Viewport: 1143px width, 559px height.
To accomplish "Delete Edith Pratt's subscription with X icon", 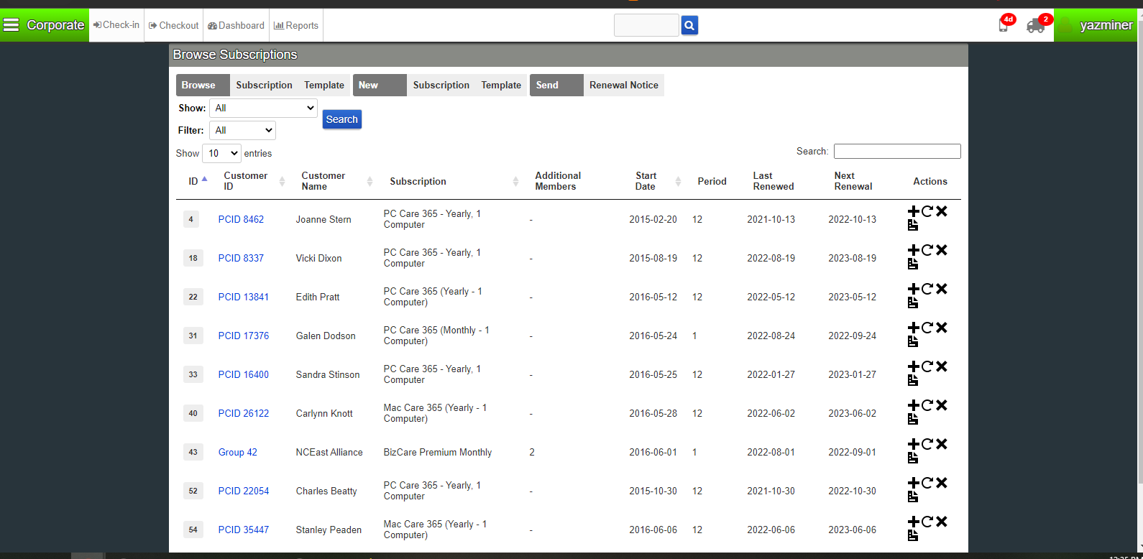I will (x=942, y=289).
